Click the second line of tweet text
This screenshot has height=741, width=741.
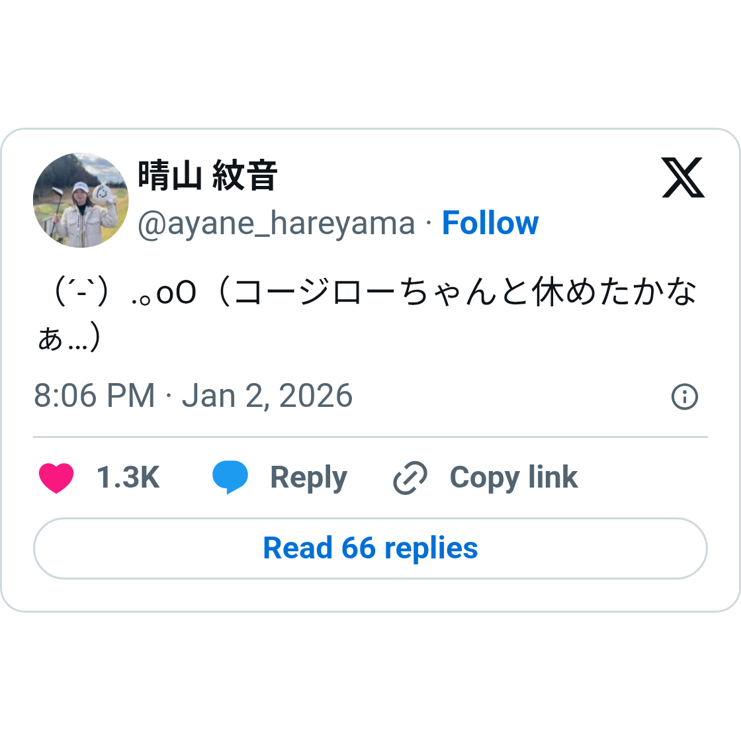[x=69, y=339]
